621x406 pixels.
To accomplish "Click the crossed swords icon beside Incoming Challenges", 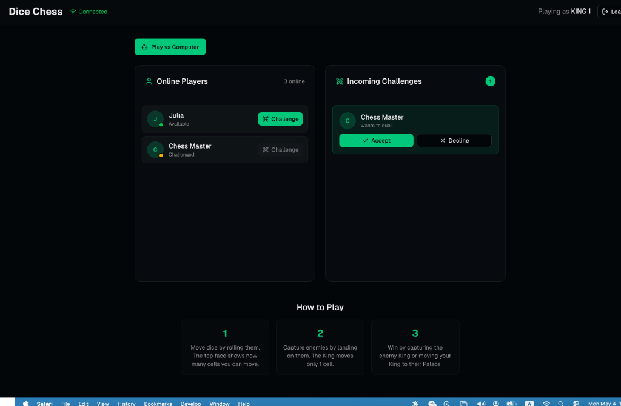I will pyautogui.click(x=340, y=81).
